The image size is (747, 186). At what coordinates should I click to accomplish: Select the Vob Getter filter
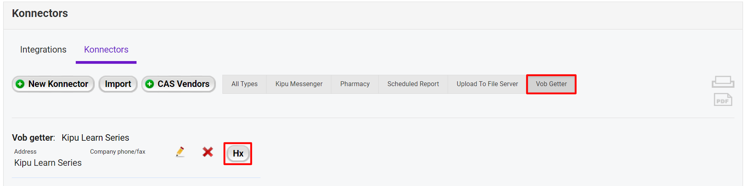point(551,84)
